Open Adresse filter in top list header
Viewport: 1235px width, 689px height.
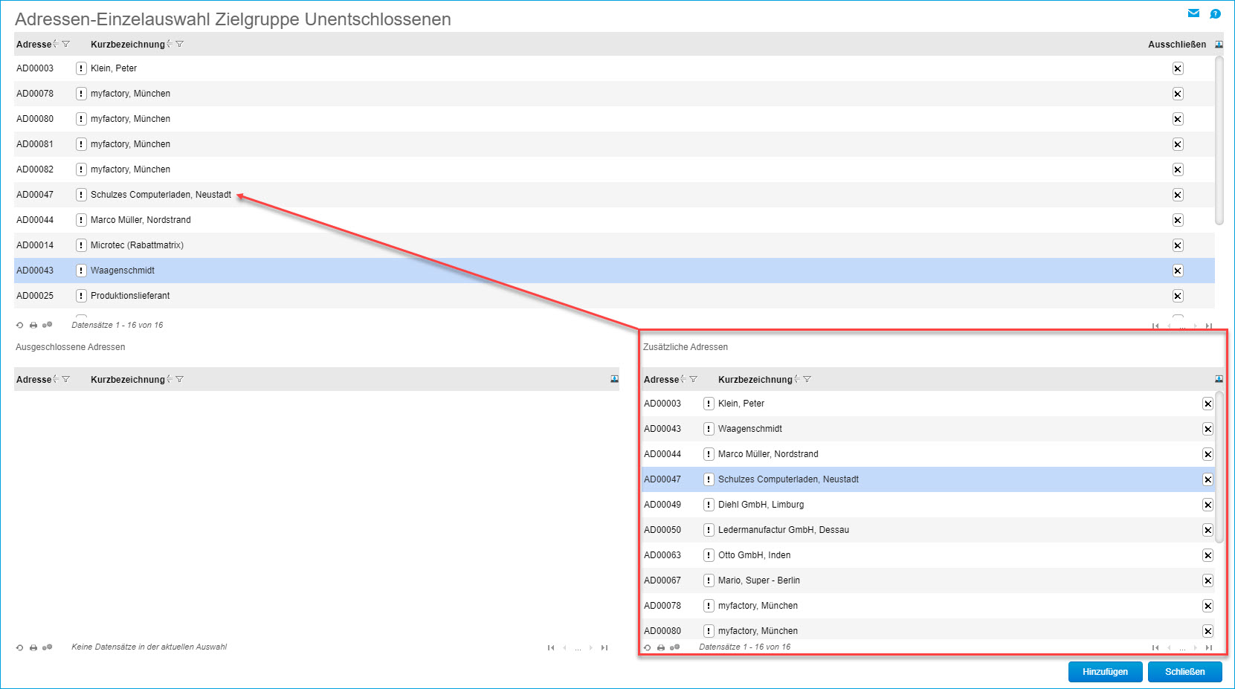(x=66, y=45)
